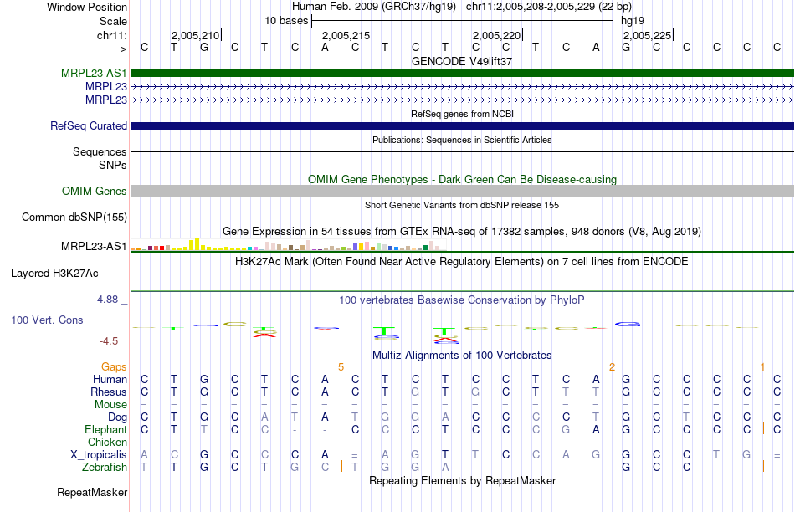Select the X_tropicalis alignment row label
Screen dimensions: 795x512
tap(99, 455)
